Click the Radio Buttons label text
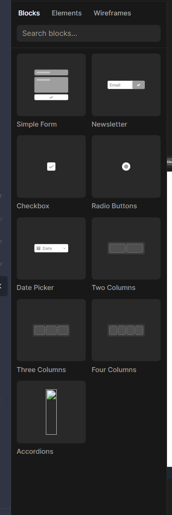Viewport: 172px width, 515px height. (114, 206)
